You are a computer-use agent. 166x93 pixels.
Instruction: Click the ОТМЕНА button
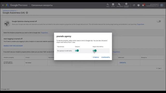point(96,57)
